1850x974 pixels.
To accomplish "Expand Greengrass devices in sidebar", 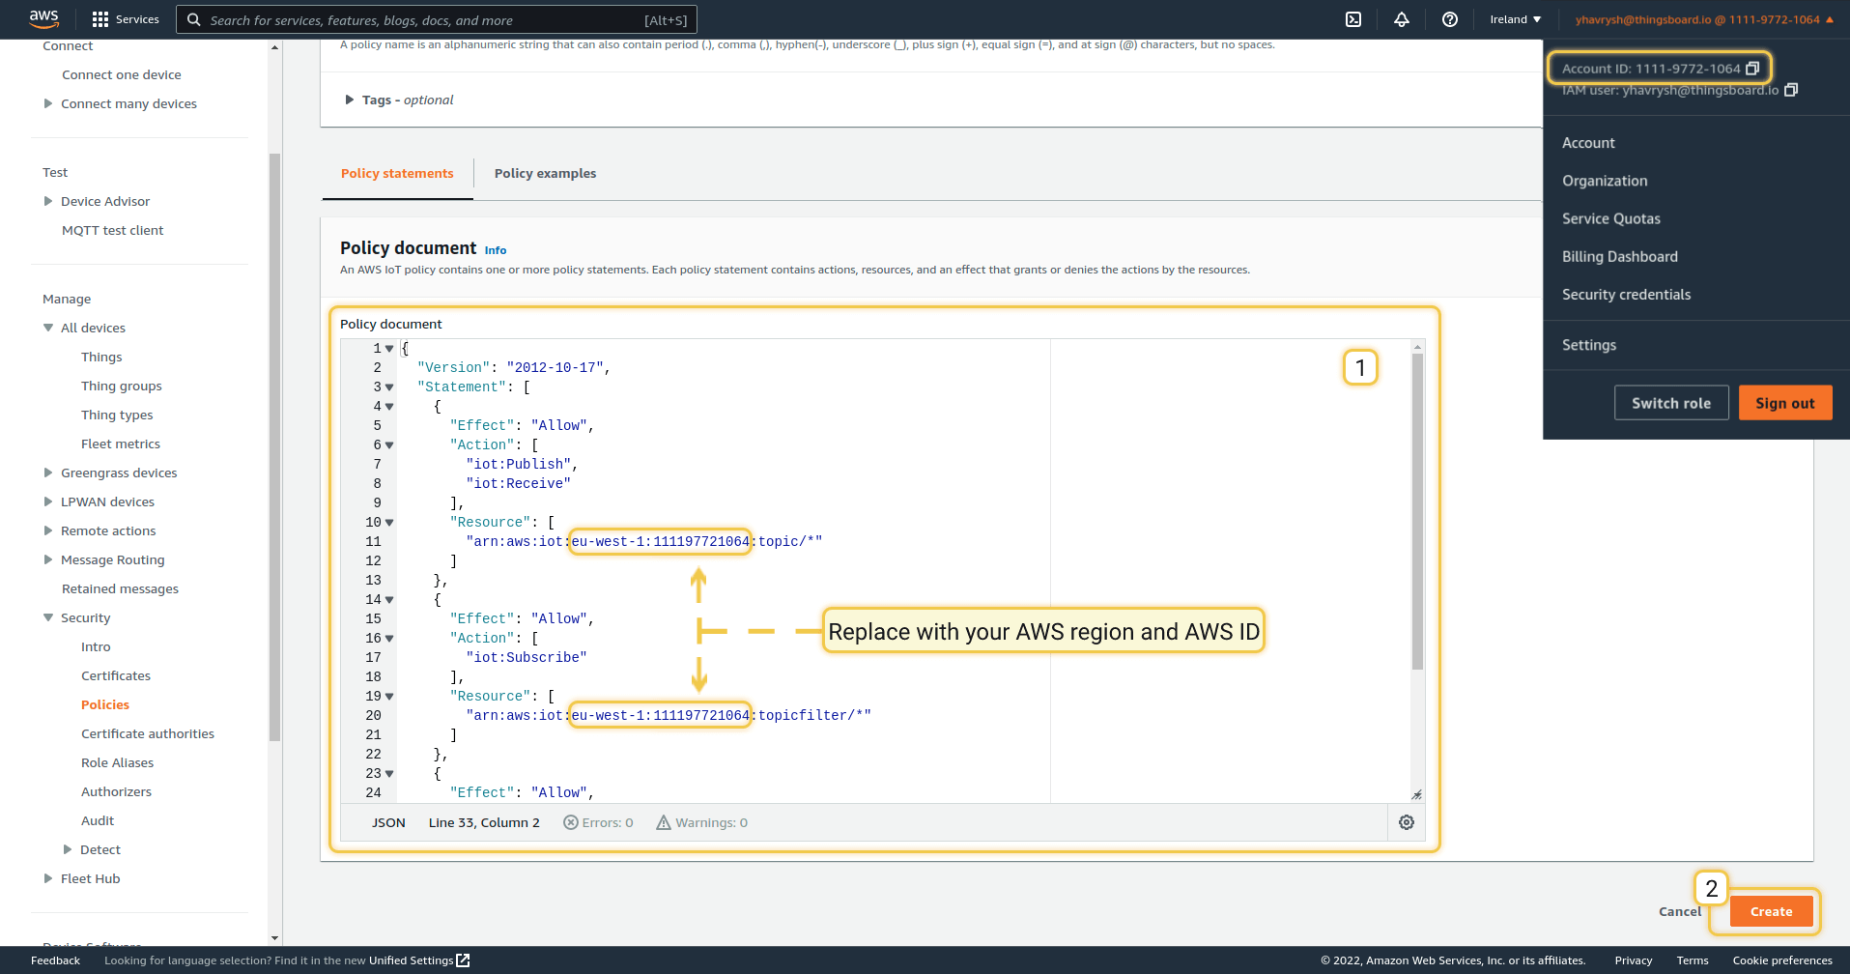I will (x=48, y=473).
